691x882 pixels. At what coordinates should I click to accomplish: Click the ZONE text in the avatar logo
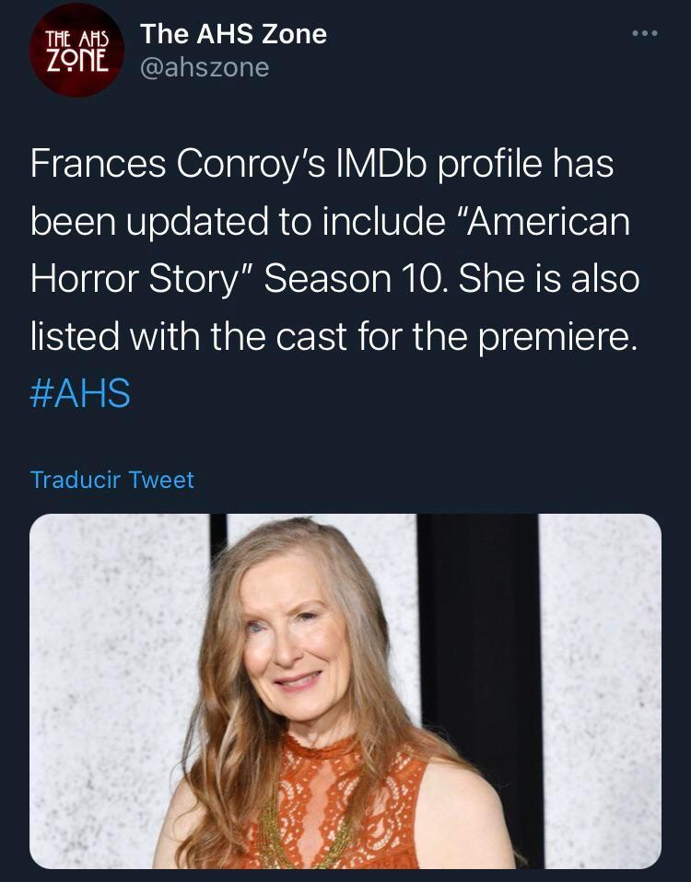coord(76,59)
